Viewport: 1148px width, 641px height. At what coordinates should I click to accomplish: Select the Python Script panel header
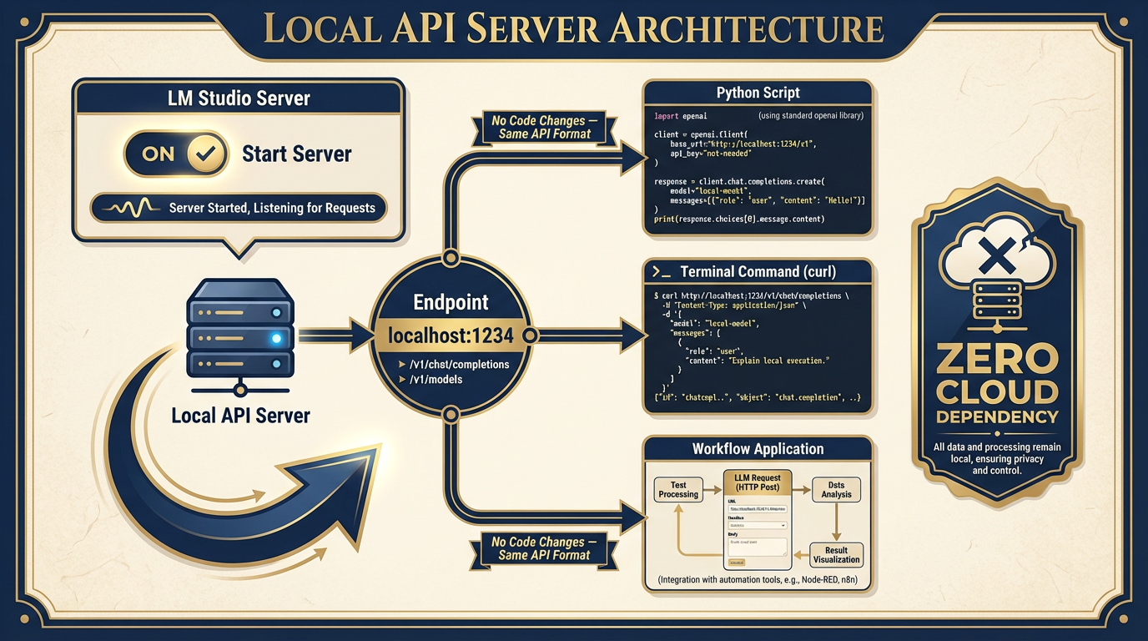click(757, 92)
